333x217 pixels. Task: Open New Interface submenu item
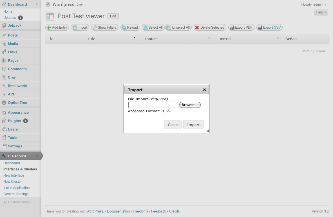(14, 175)
